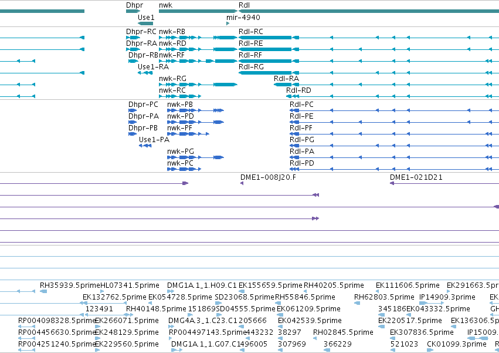The height and width of the screenshot is (353, 499).
Task: Select the Use1-RA transcript label
Action: tap(153, 67)
